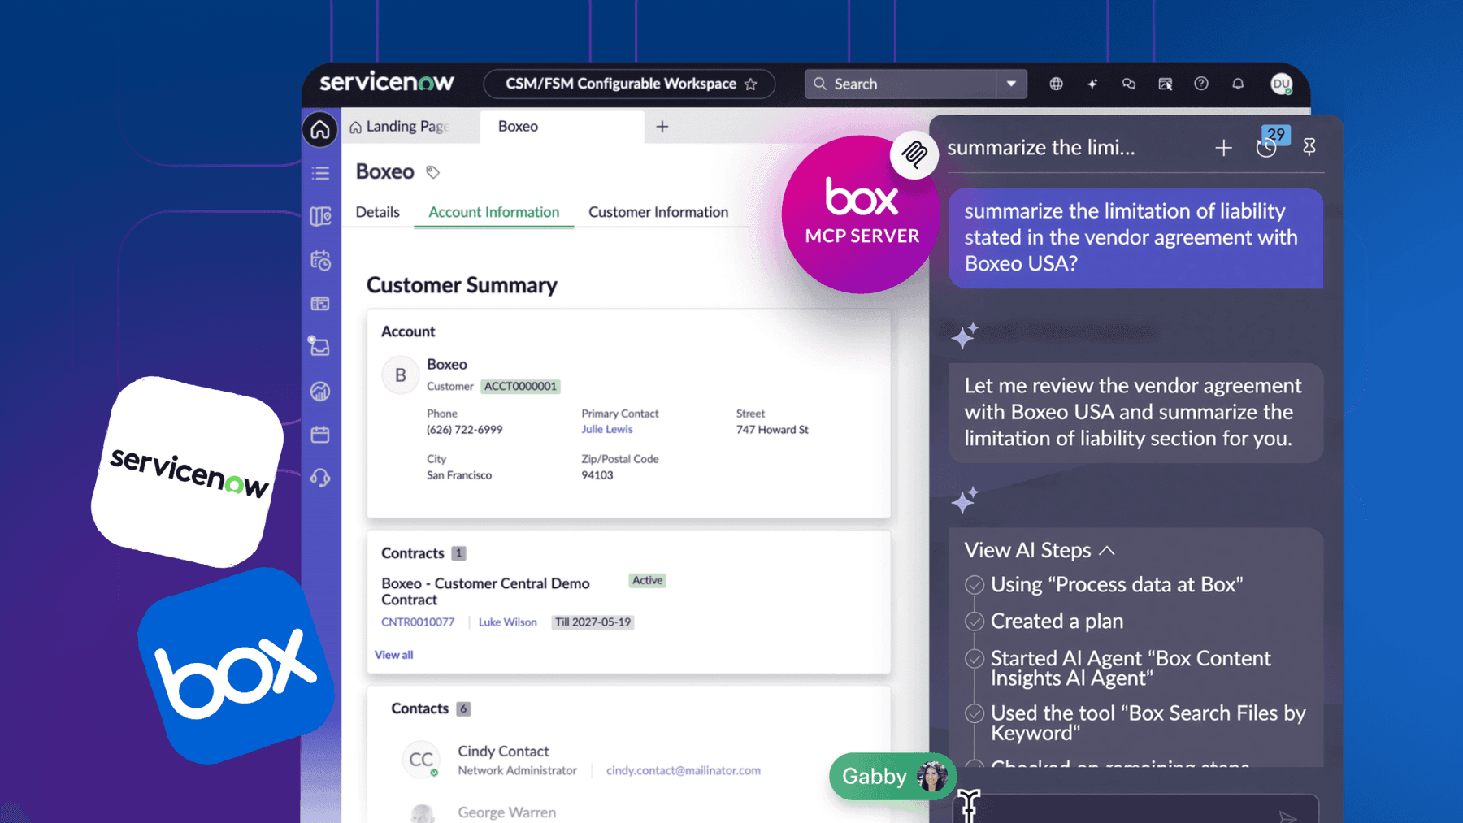
Task: Open the chat conversations icon in header
Action: coord(1129,84)
